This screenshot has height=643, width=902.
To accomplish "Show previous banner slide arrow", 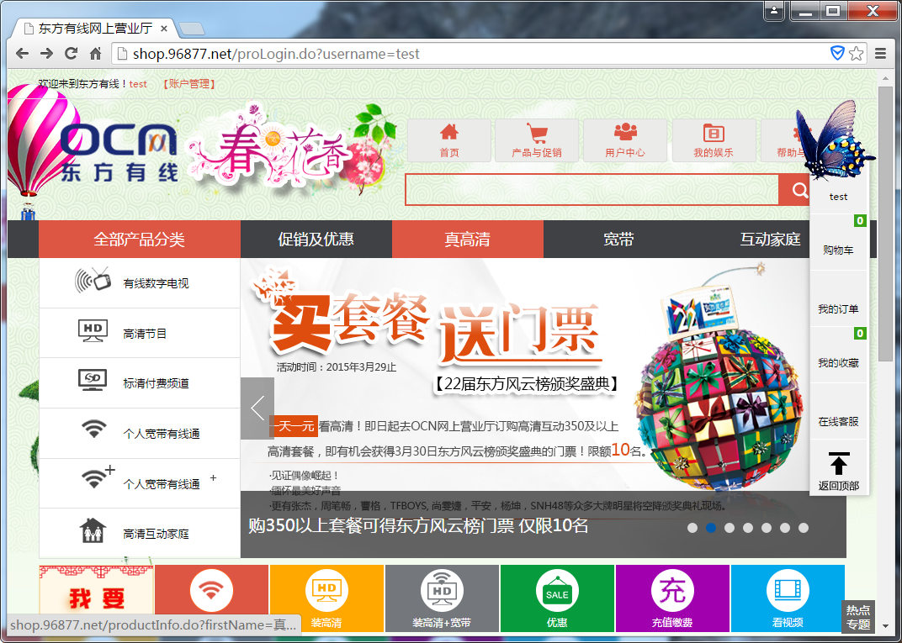I will click(x=257, y=408).
